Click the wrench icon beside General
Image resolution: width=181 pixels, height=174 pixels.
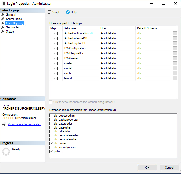(x=3, y=15)
